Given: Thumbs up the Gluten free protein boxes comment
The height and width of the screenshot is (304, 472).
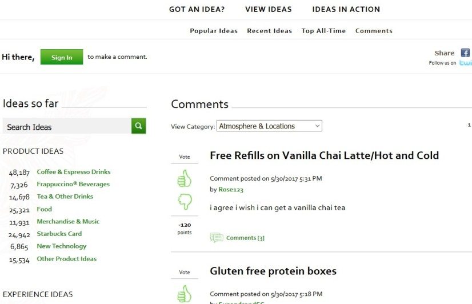Looking at the screenshot, I should point(184,294).
